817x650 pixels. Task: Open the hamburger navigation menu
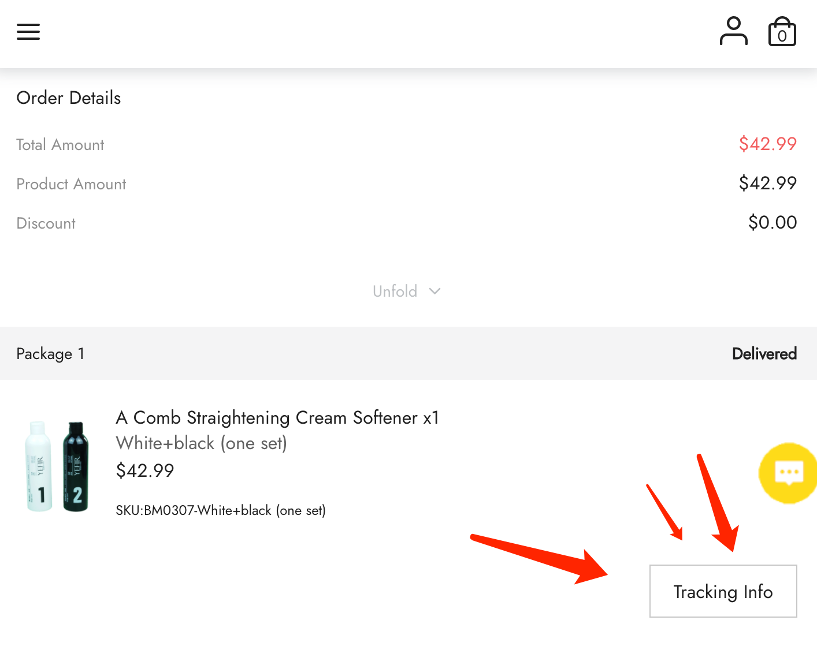click(x=28, y=32)
